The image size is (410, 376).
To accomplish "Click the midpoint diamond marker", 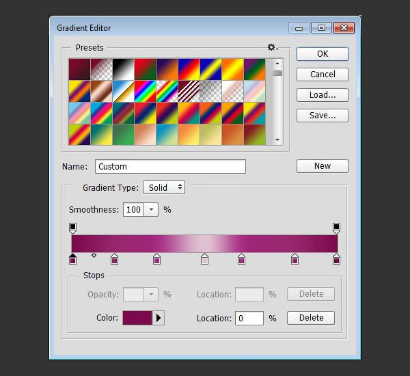I will click(x=94, y=255).
